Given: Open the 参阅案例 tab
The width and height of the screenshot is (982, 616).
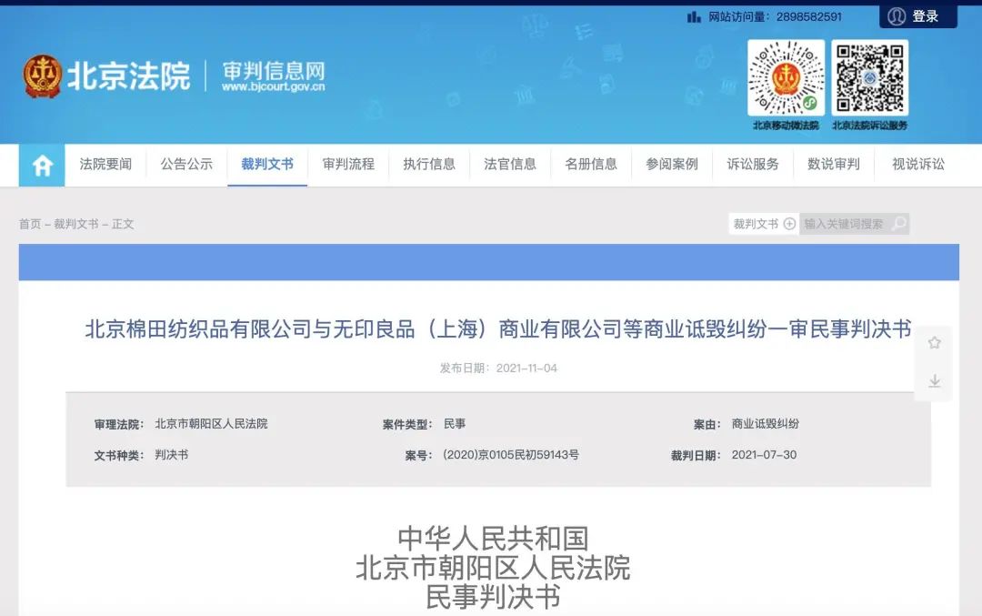Looking at the screenshot, I should pyautogui.click(x=671, y=165).
